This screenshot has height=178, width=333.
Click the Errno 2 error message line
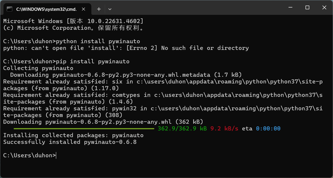126,48
